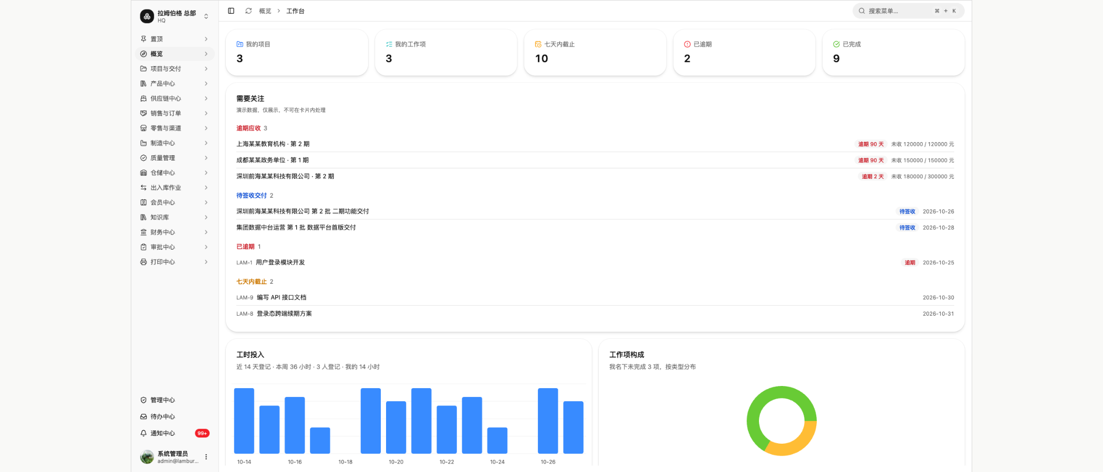Click the 待办中心 inbox icon

click(143, 416)
